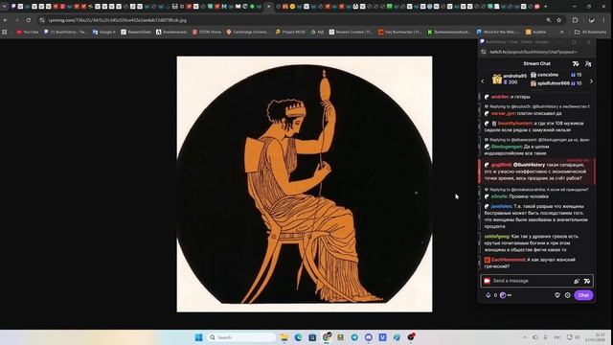Go back with the browser back arrow
Viewport: 613px width, 345px height.
coord(6,20)
